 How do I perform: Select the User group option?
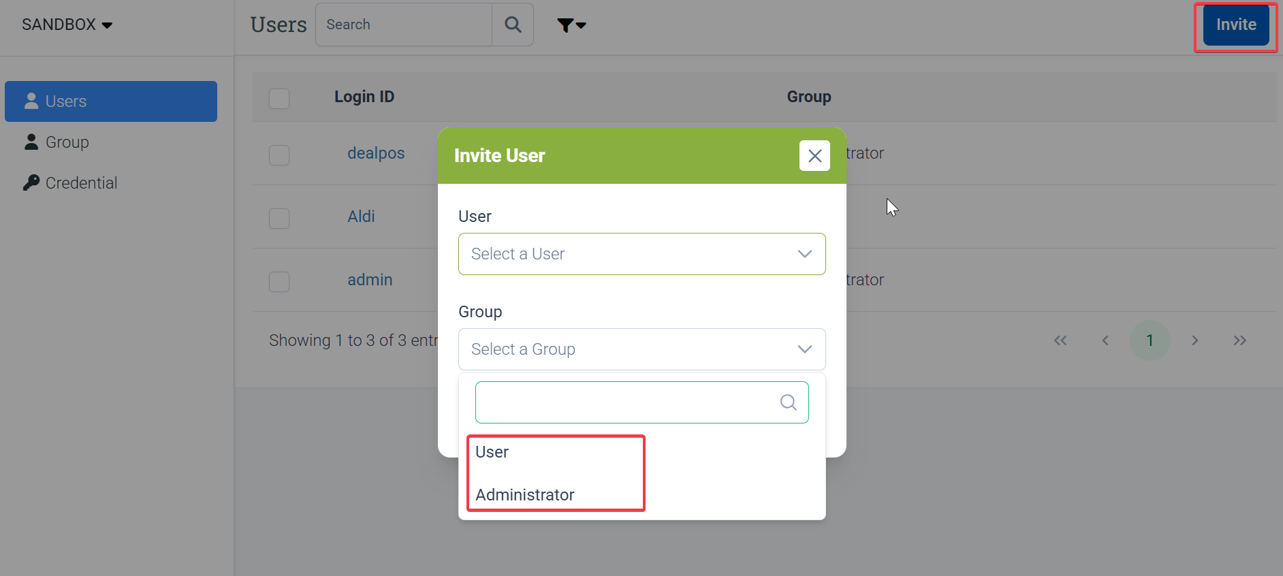click(x=492, y=452)
